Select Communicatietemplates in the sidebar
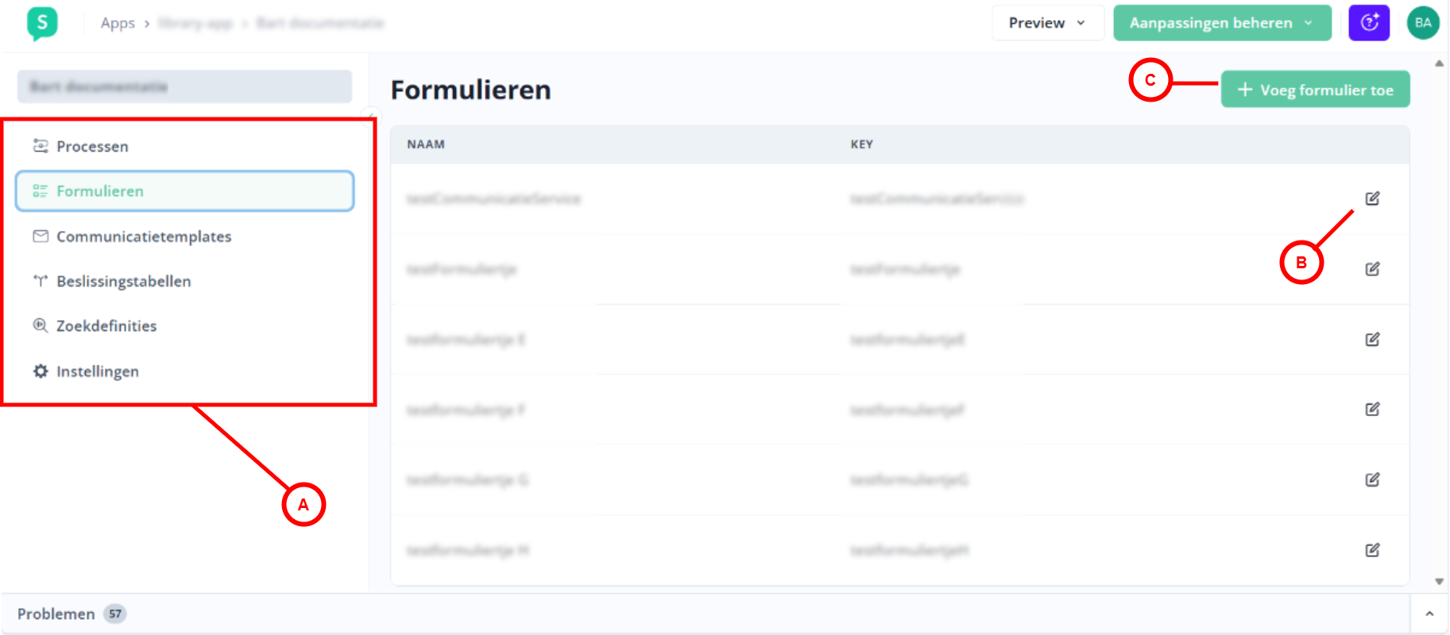Screen dimensions: 1450x635 [144, 237]
